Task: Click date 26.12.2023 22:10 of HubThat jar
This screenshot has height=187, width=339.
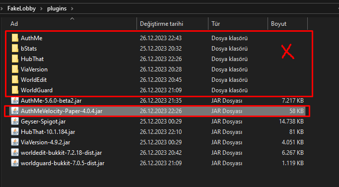Action: click(161, 132)
